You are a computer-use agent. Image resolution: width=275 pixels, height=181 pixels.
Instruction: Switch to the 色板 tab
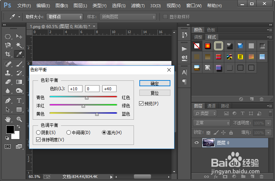click(x=211, y=30)
